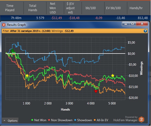Select the -13,46 EV bb/100 cell
The width and height of the screenshot is (151, 126).
[120, 18]
